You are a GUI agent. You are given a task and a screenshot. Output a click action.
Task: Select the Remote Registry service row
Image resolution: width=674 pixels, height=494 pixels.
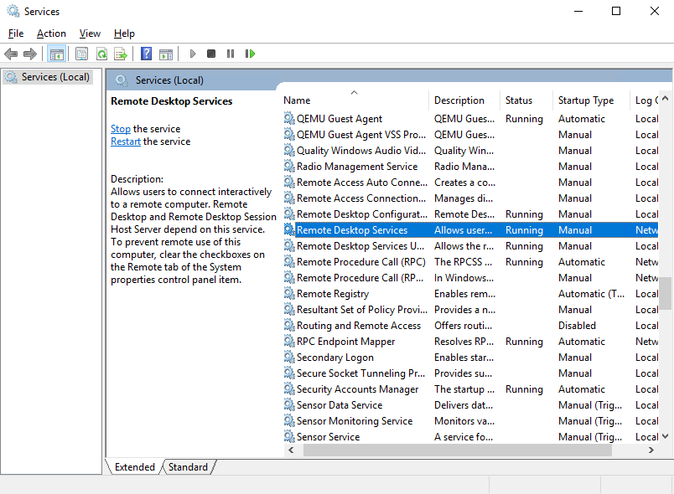tap(332, 294)
